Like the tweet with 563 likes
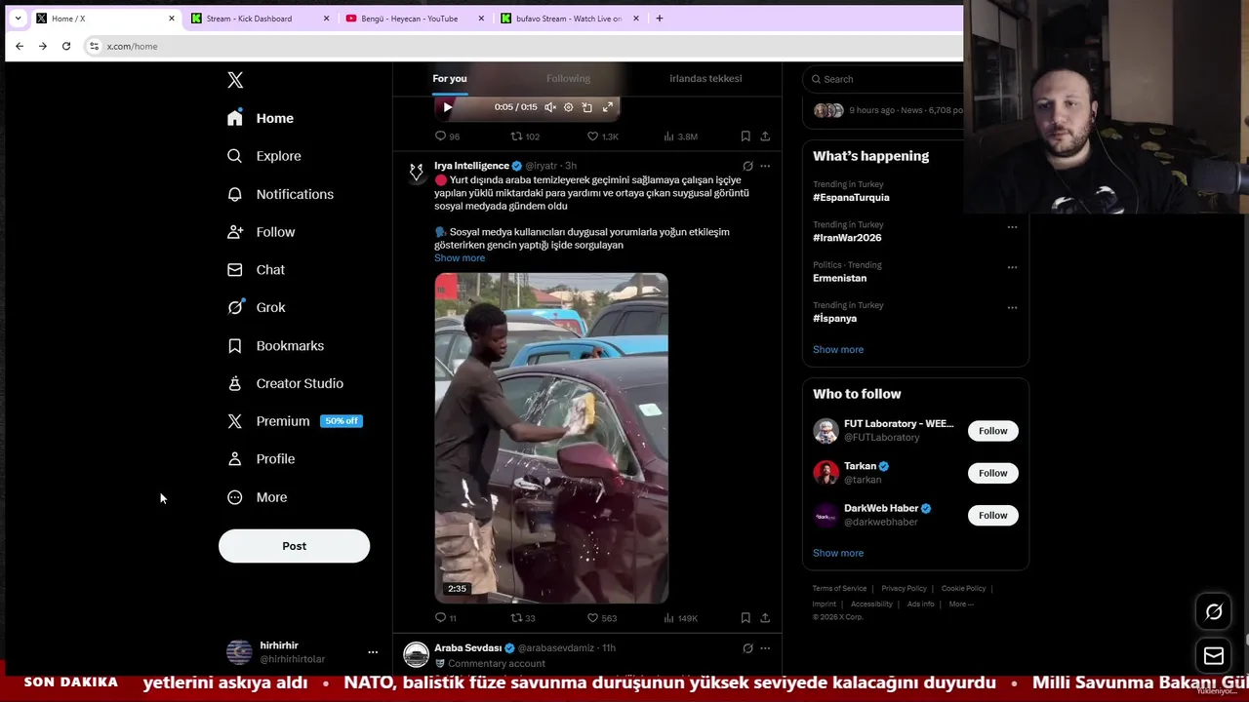The image size is (1249, 702). 601,618
